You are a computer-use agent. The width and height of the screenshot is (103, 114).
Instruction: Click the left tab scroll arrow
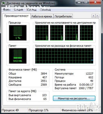click(x=93, y=16)
